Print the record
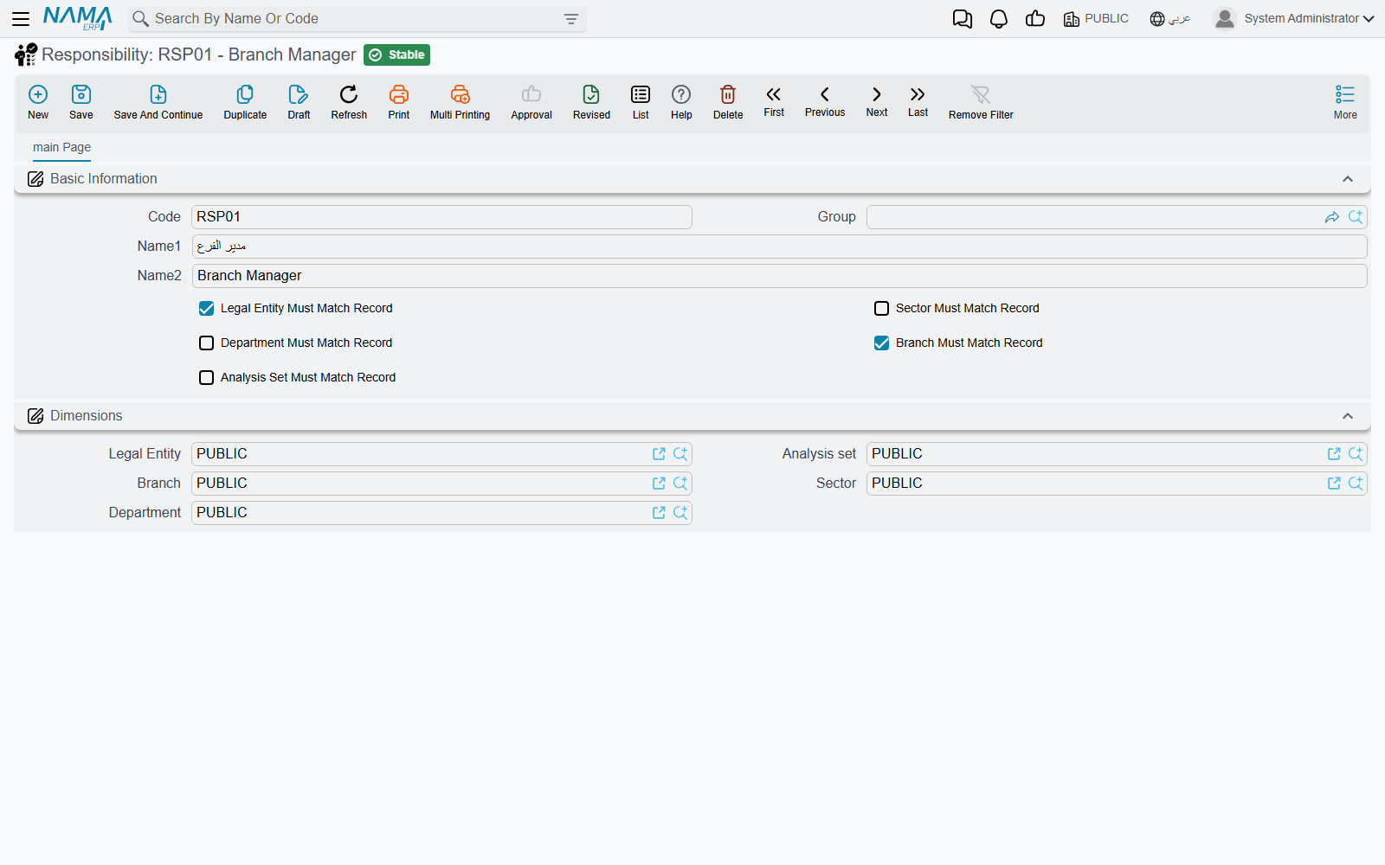This screenshot has width=1385, height=865. (399, 102)
